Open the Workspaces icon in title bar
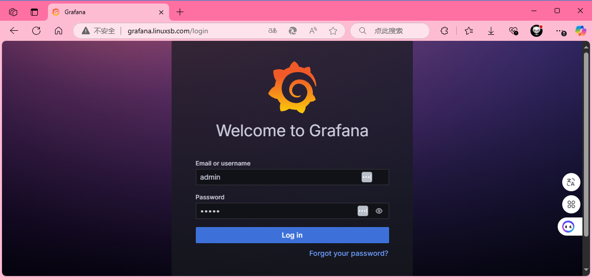592x278 pixels. (x=13, y=12)
